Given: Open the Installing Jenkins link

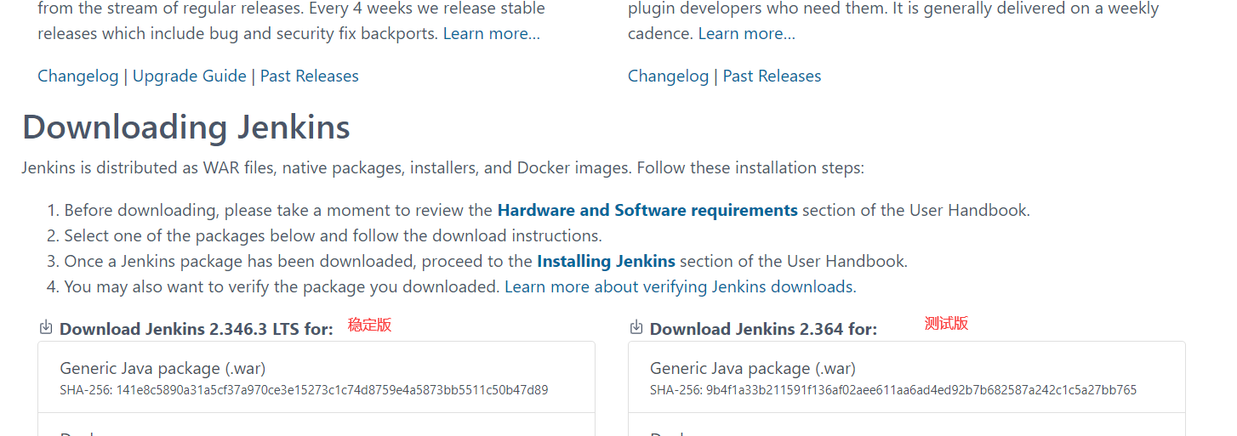Looking at the screenshot, I should (x=607, y=261).
